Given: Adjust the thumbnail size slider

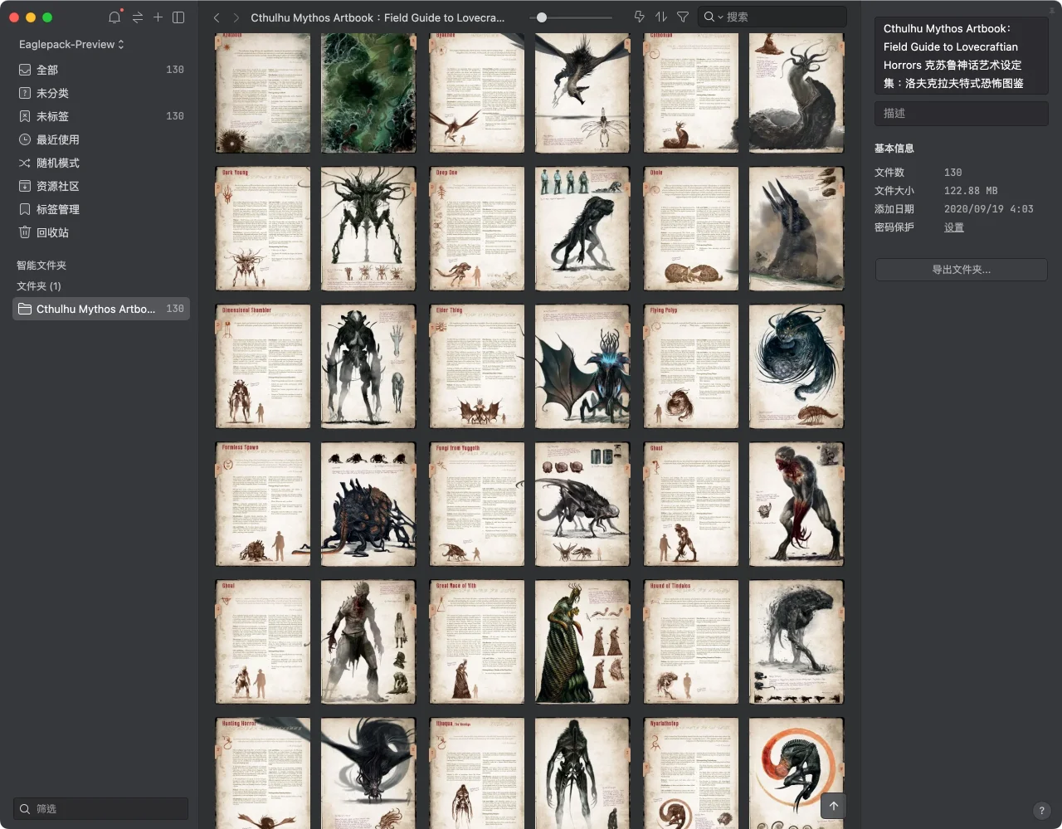Looking at the screenshot, I should coord(541,17).
